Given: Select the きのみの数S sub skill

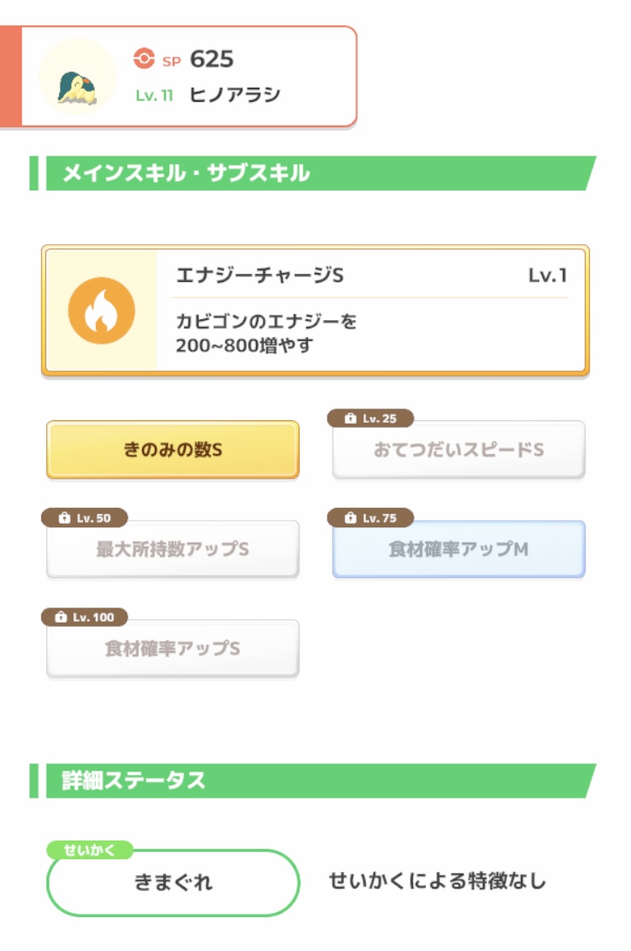Looking at the screenshot, I should point(172,450).
